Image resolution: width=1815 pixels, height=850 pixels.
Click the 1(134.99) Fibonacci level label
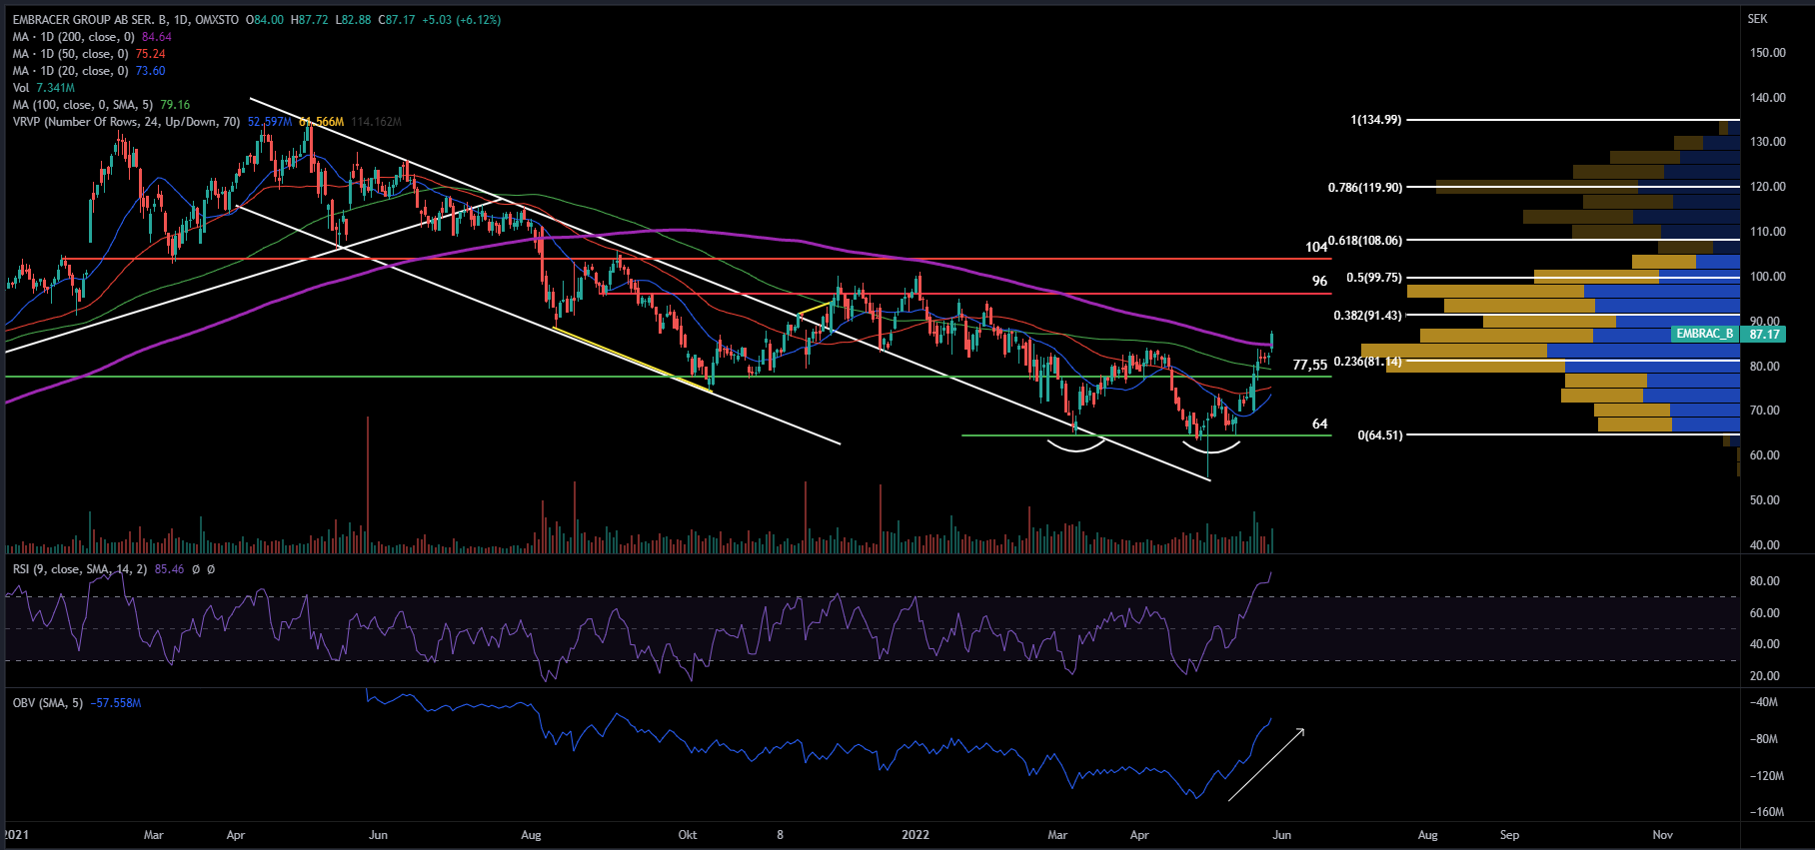[1375, 120]
